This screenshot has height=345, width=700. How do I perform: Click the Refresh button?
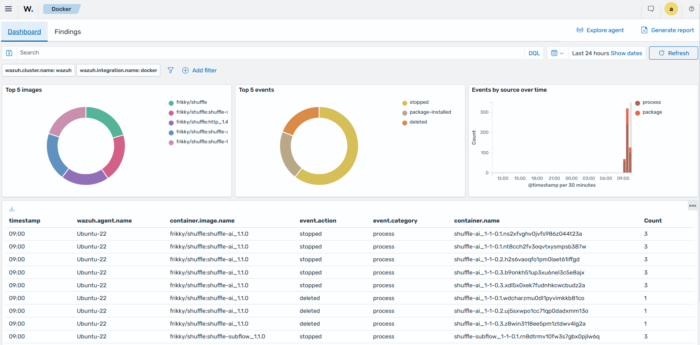(674, 53)
